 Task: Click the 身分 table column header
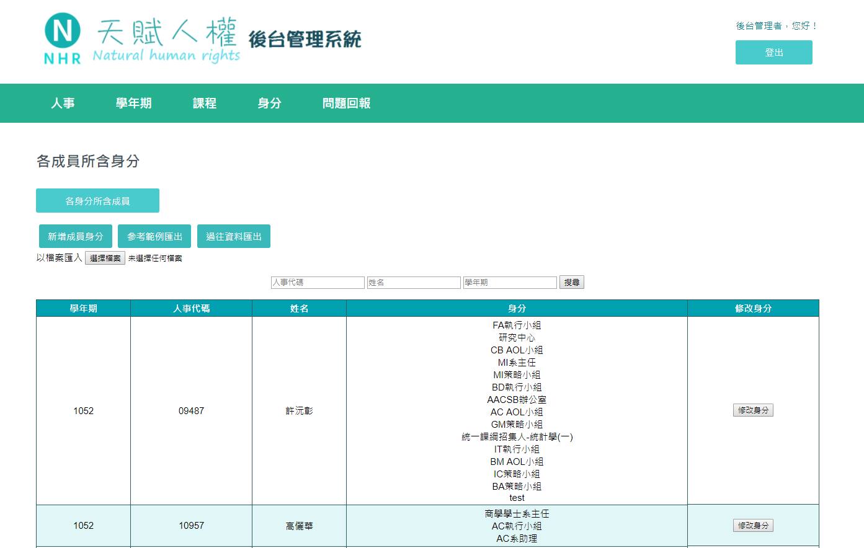[x=517, y=308]
